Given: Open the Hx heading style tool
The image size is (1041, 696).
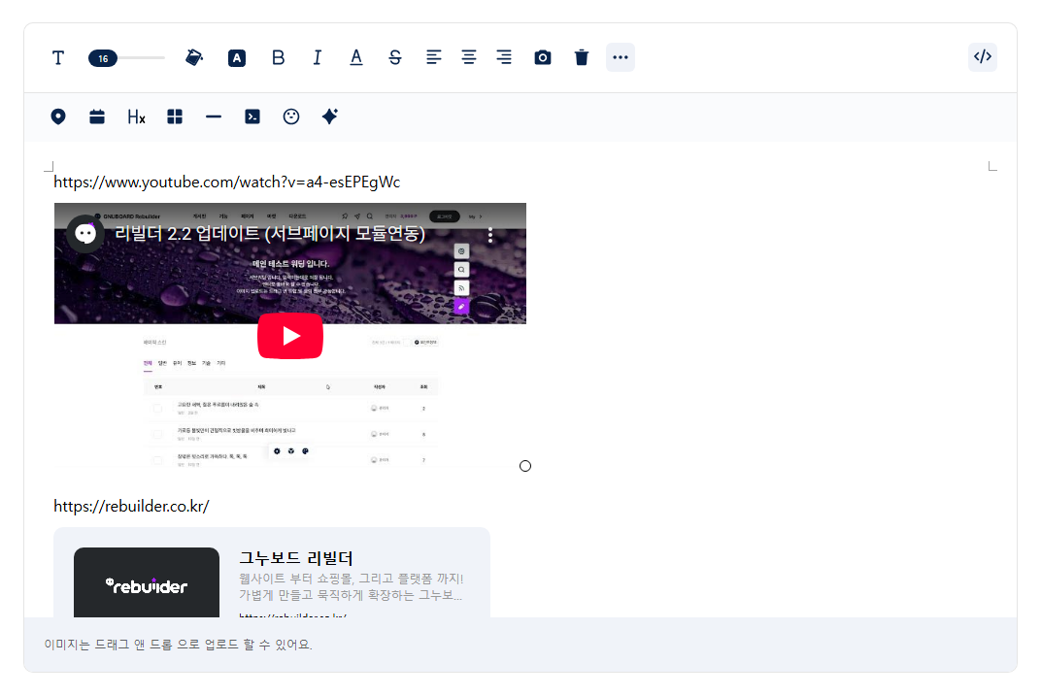Looking at the screenshot, I should (136, 116).
